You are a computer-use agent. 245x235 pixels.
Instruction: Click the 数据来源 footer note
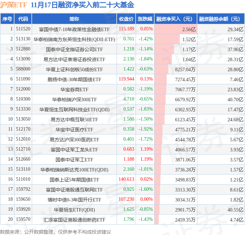click(56, 232)
